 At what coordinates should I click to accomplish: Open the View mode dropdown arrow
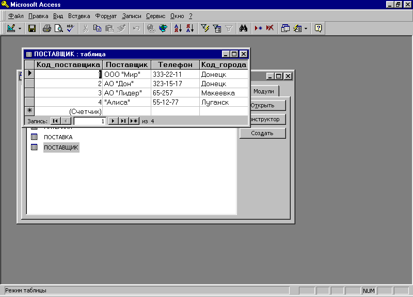click(20, 28)
